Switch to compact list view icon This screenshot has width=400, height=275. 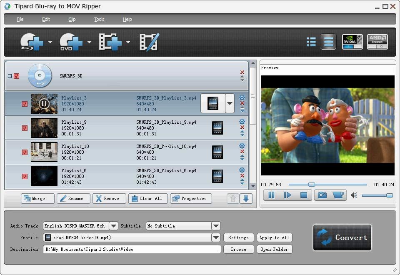click(x=311, y=42)
